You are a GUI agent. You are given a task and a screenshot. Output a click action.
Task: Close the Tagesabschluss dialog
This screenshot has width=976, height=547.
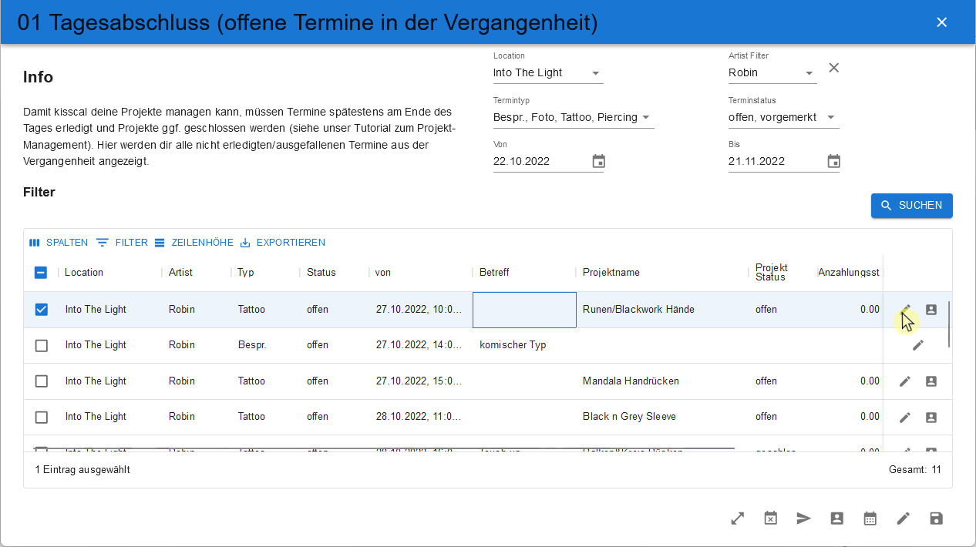click(x=941, y=22)
